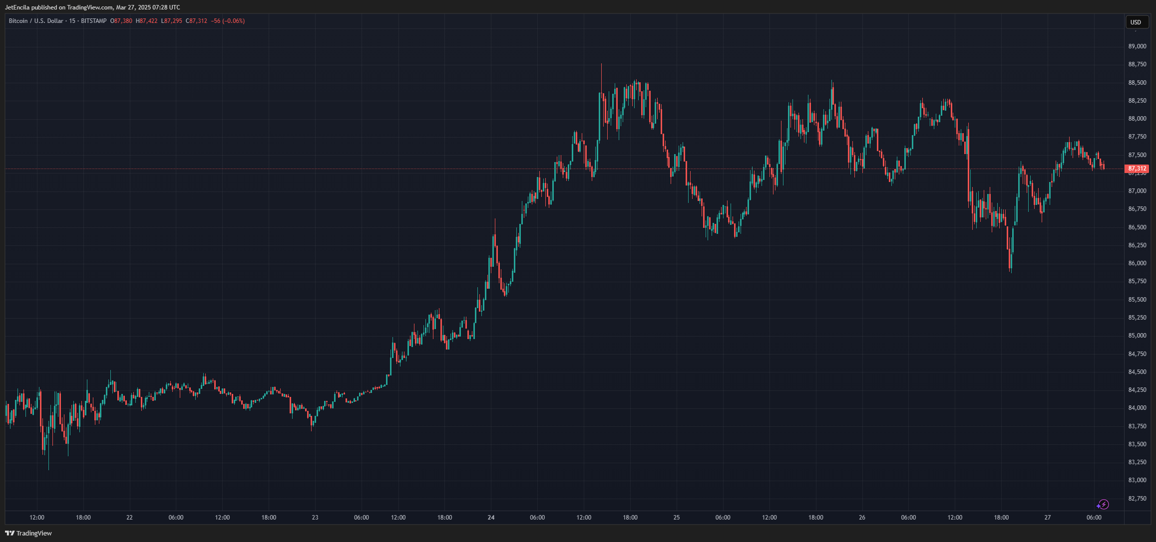1156x542 pixels.
Task: Click the BITSTAMP exchange label
Action: click(93, 21)
